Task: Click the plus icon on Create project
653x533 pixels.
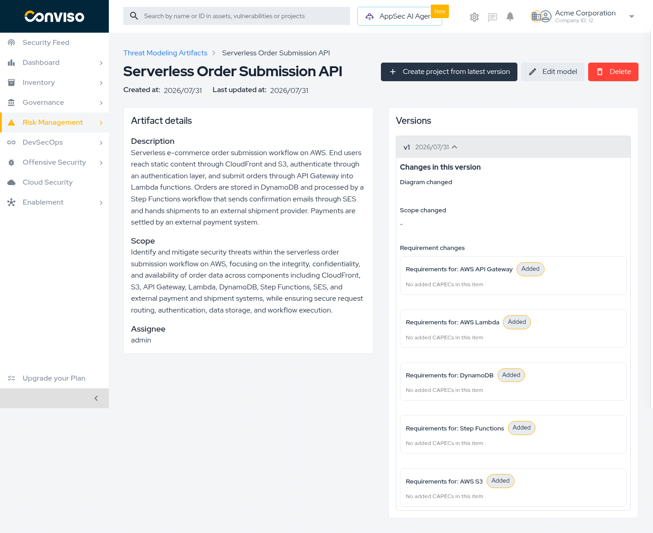Action: (393, 72)
